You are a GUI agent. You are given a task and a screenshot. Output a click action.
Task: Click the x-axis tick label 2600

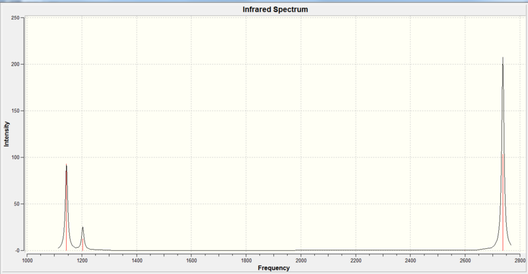[x=465, y=260]
